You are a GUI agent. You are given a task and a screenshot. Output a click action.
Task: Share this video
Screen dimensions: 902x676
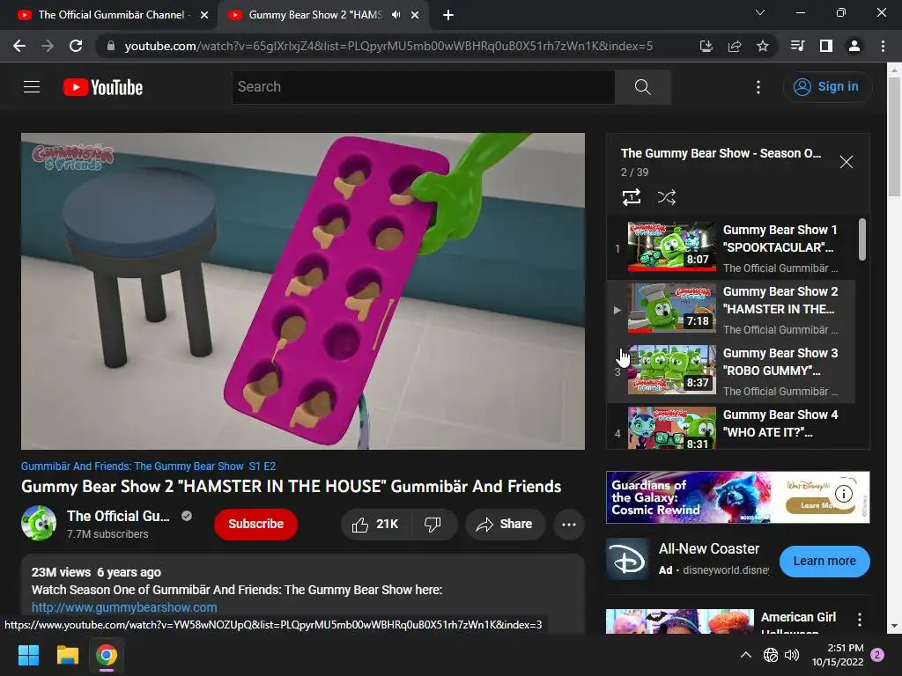click(505, 525)
